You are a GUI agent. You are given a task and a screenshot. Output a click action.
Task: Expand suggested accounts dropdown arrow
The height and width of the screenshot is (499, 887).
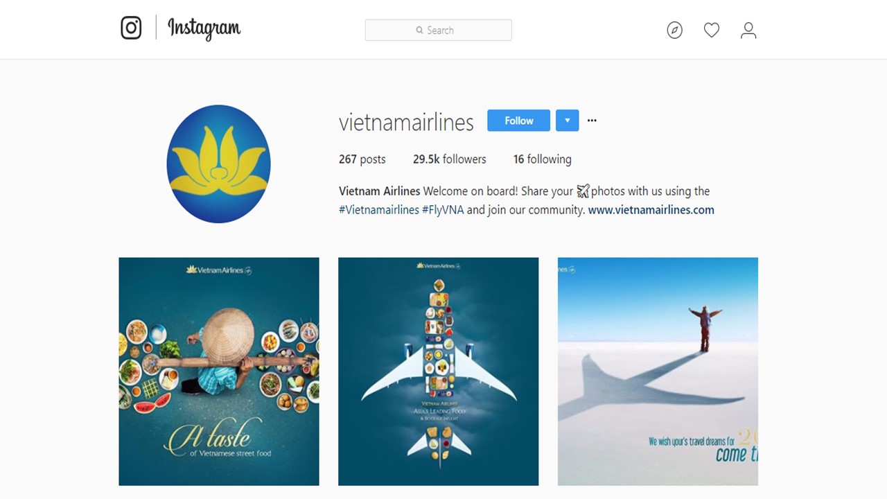(567, 121)
